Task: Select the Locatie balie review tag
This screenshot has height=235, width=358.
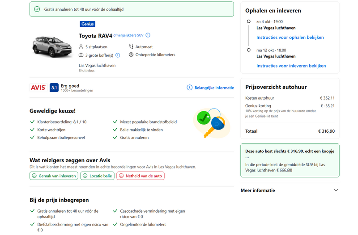Action: tap(97, 176)
